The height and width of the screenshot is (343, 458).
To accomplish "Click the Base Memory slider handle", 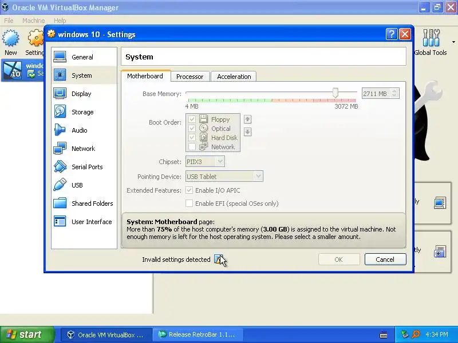I will click(335, 93).
